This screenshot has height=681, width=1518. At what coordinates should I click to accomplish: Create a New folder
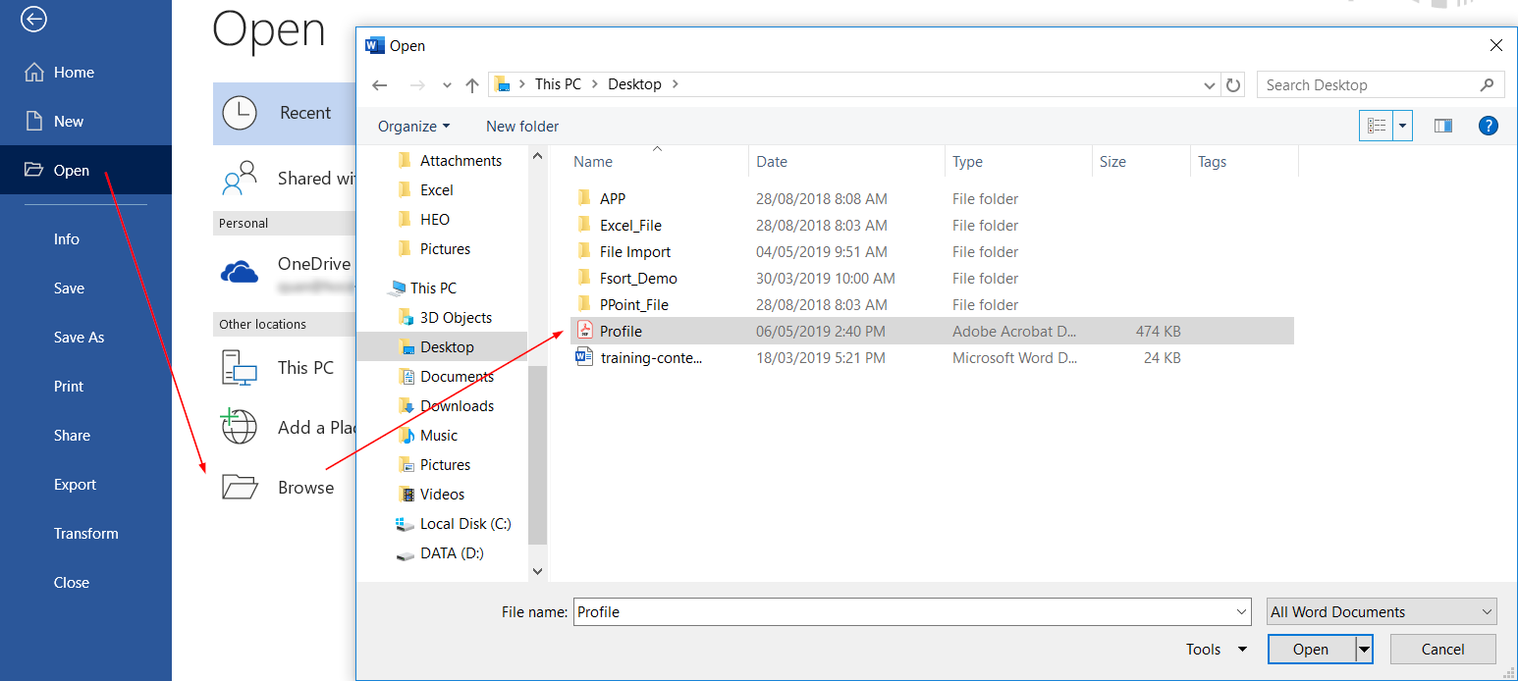click(521, 126)
